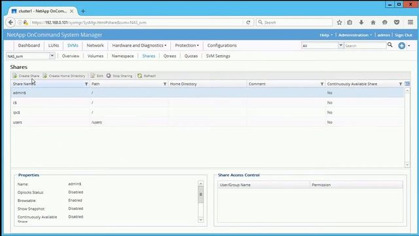Expand the Protection menu
Viewport: 419px width, 236px height.
[x=187, y=45]
